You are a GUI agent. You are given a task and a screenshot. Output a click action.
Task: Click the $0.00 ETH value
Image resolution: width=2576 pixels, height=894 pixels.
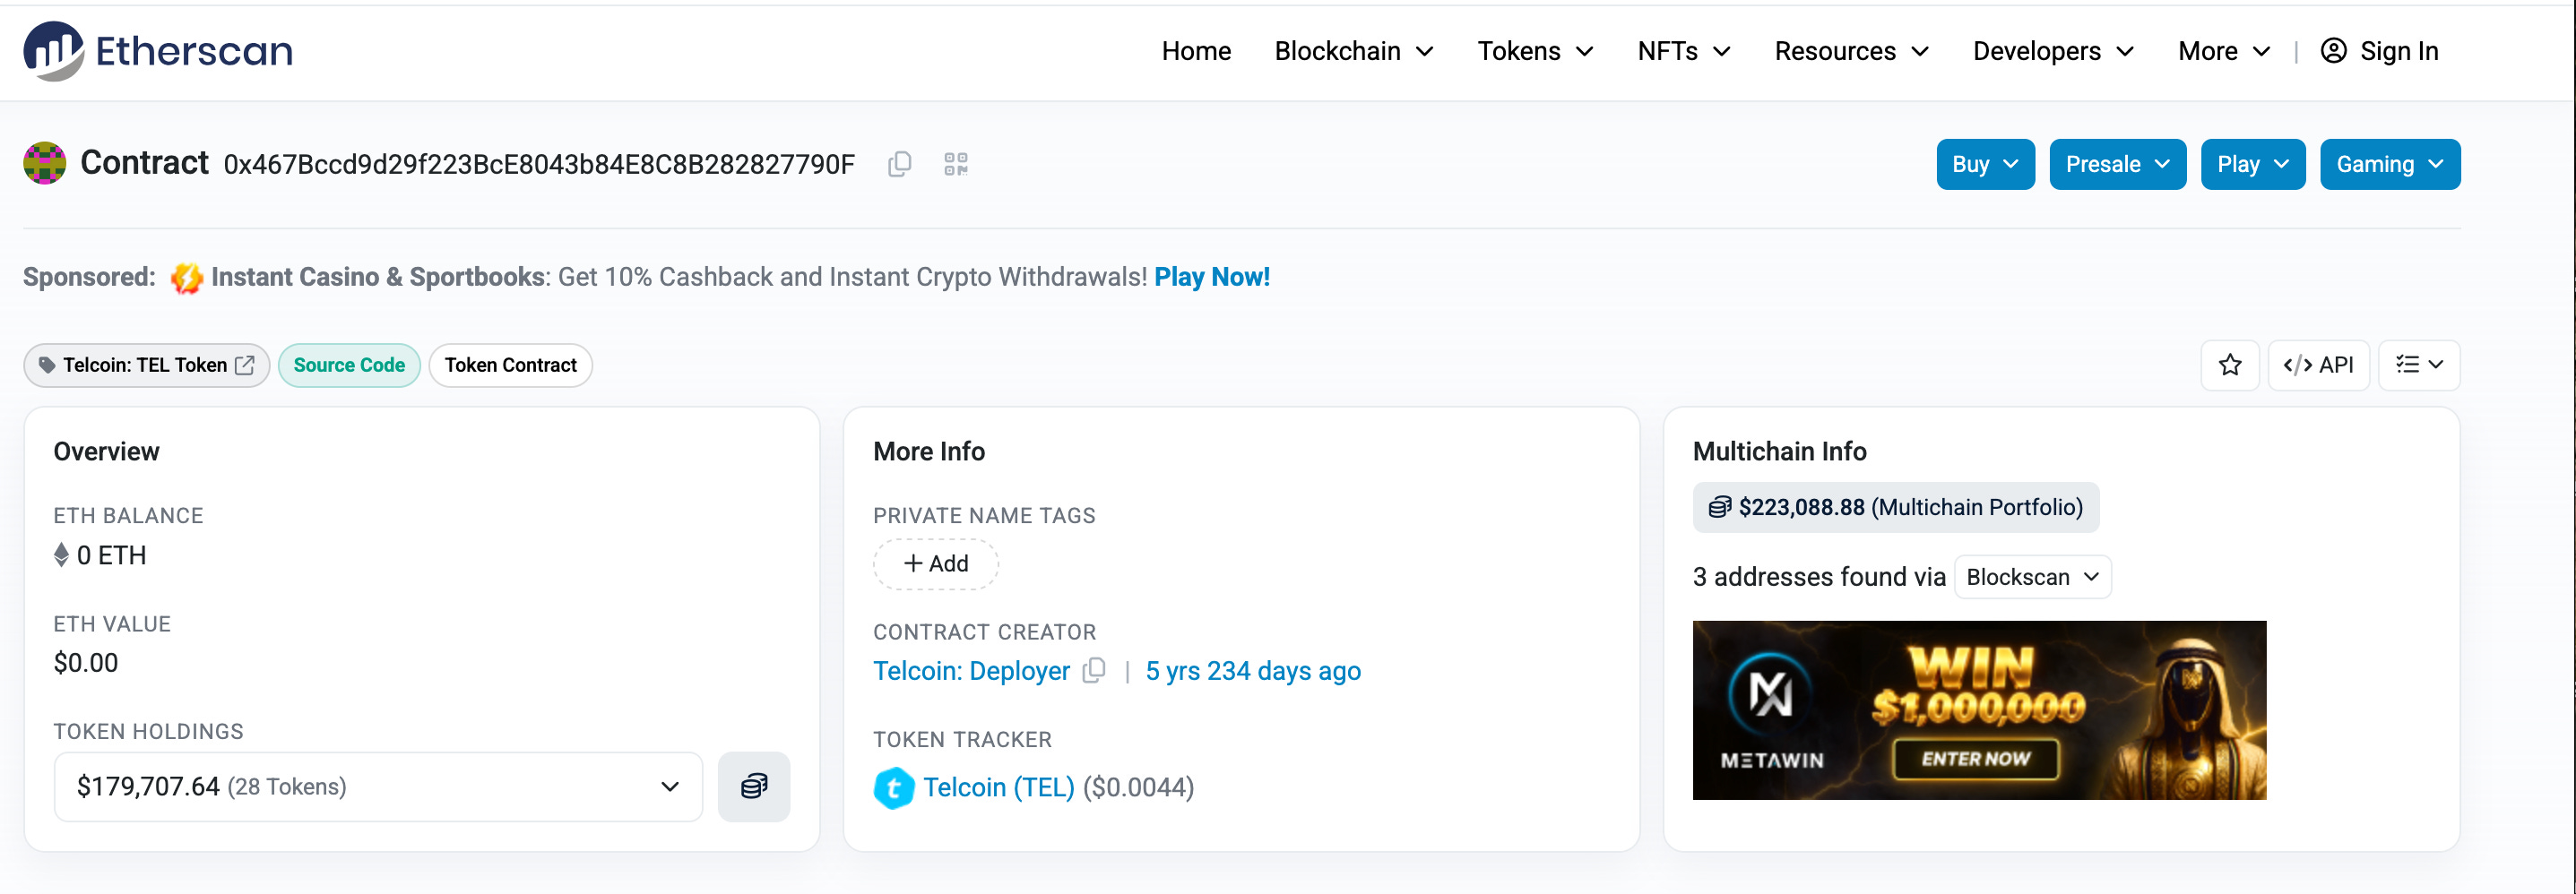(86, 662)
